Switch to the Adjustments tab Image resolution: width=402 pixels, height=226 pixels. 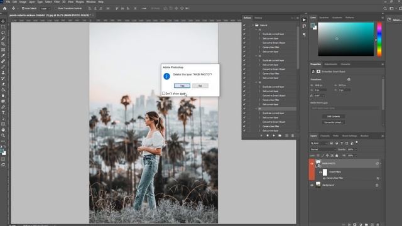click(x=330, y=64)
